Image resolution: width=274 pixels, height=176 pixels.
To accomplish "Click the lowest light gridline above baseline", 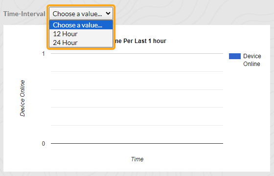I will pyautogui.click(x=137, y=125).
